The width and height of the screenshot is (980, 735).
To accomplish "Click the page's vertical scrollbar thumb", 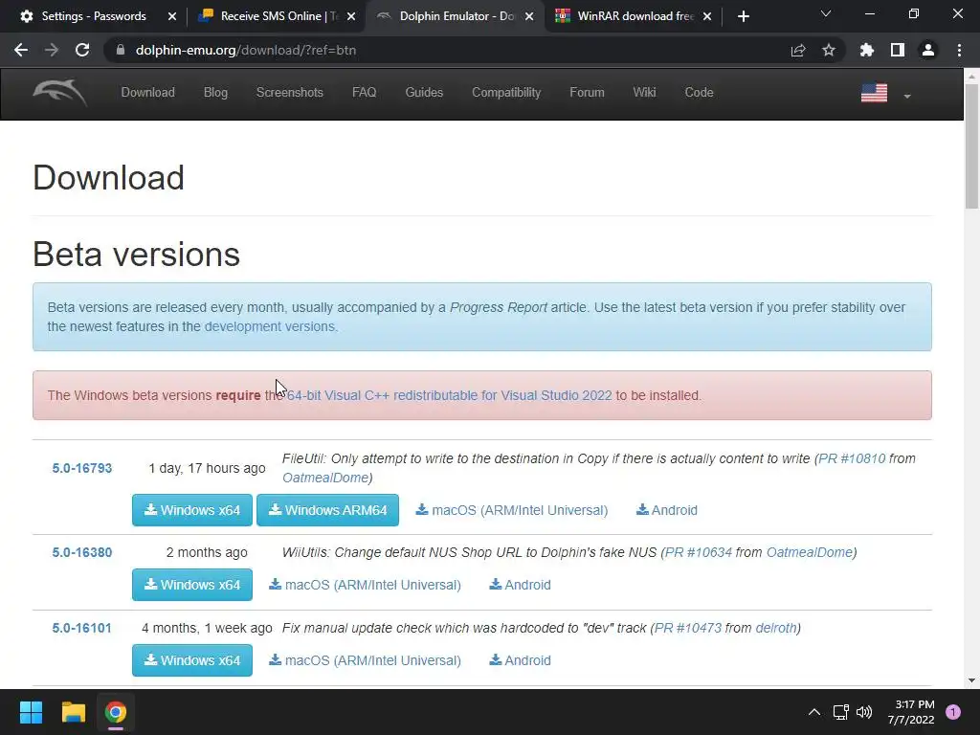I will tap(971, 146).
